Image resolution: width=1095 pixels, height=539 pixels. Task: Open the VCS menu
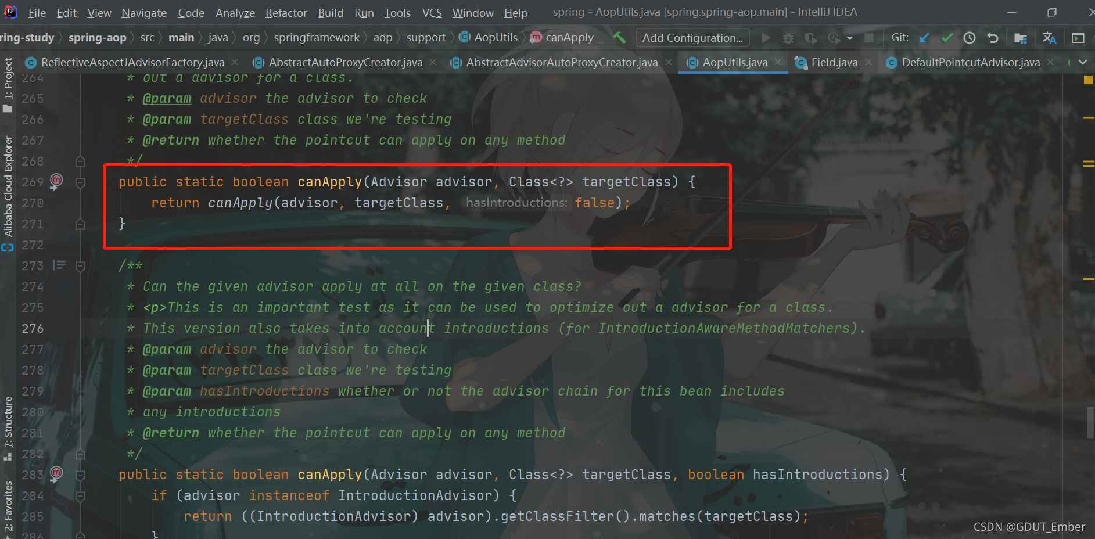pos(432,12)
